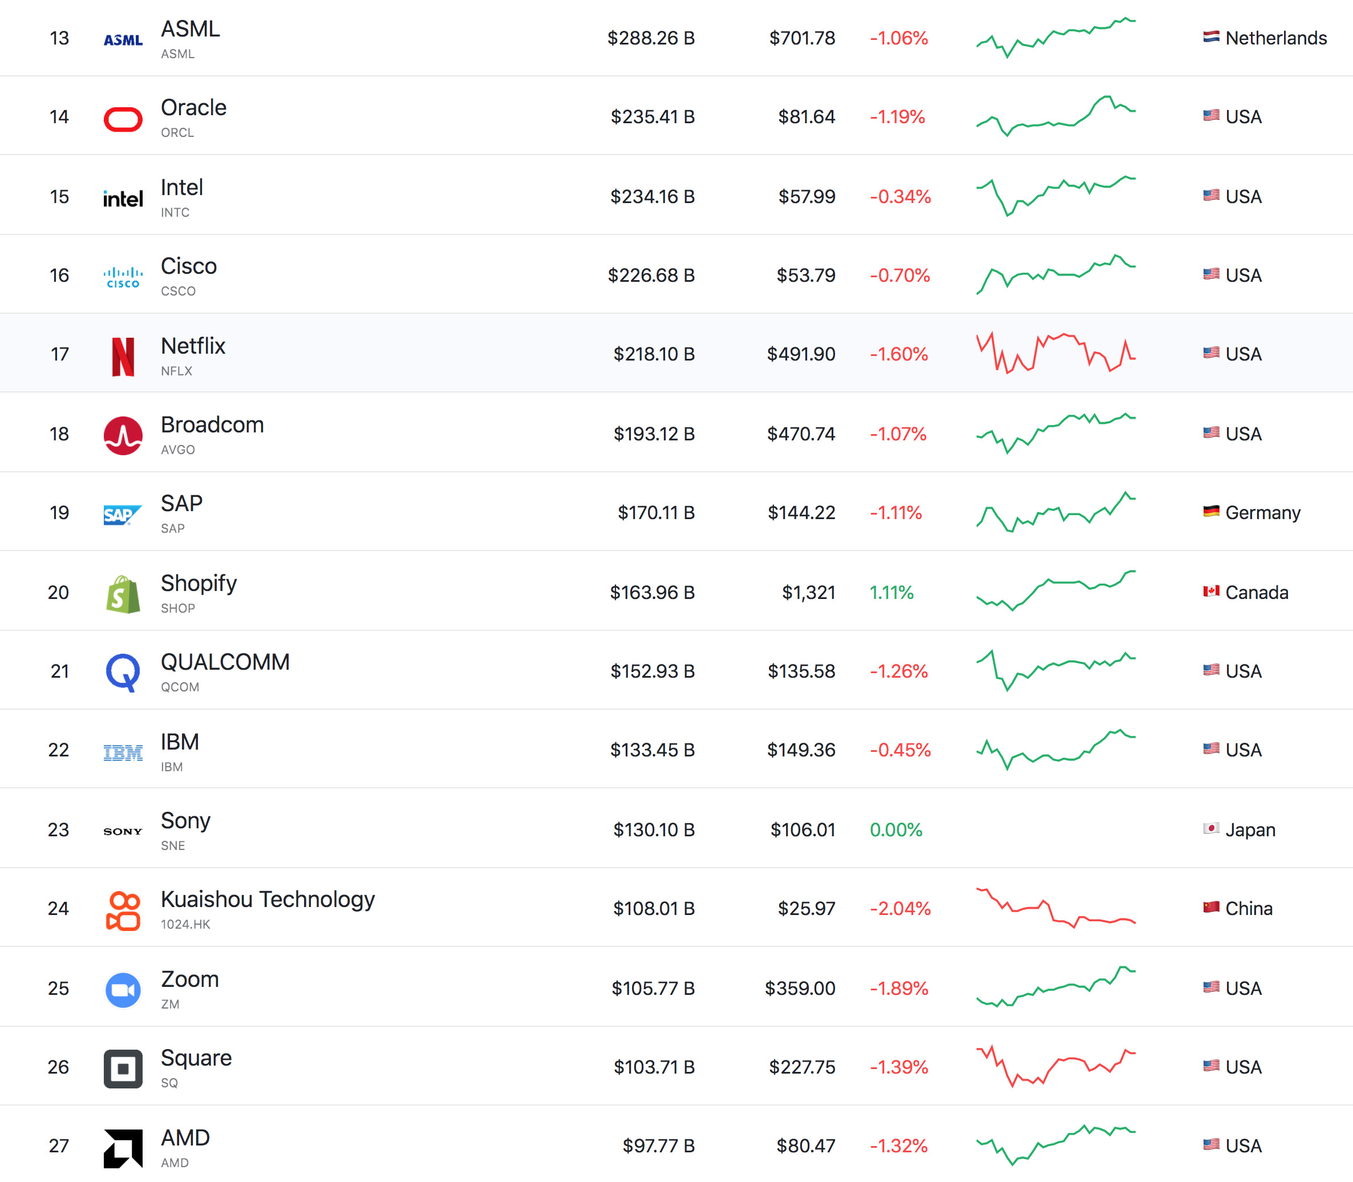Screen dimensions: 1353x1182
Task: Click the Shopify green bag logo
Action: point(123,594)
